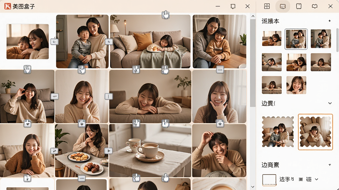The width and height of the screenshot is (339, 190).
Task: Click handle beneath orange sweater woman photo
Action: tap(27, 178)
